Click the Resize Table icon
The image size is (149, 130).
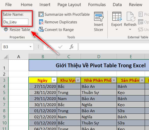(6, 29)
